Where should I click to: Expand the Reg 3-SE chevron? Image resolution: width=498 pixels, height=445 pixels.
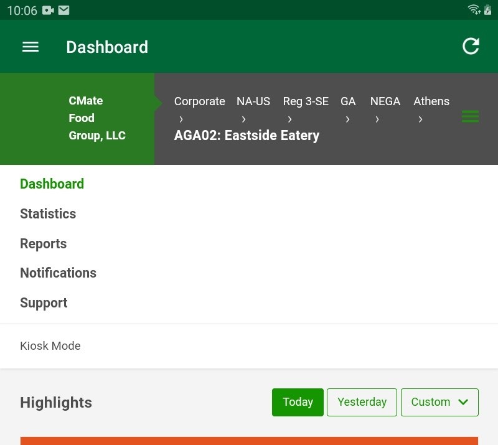pos(289,118)
